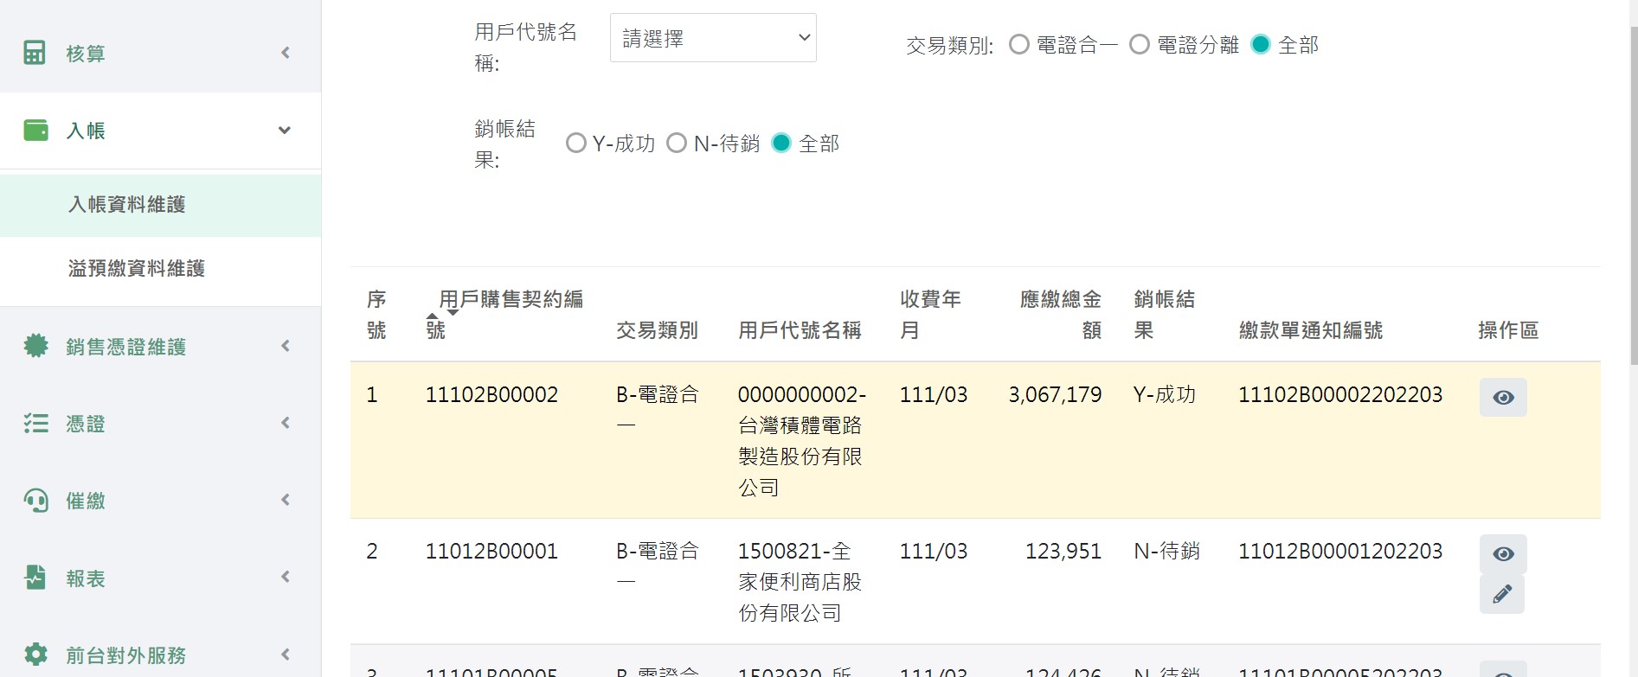Open 溢預繳資料維護 submenu item
Screen dimensions: 1638x677
(160, 269)
